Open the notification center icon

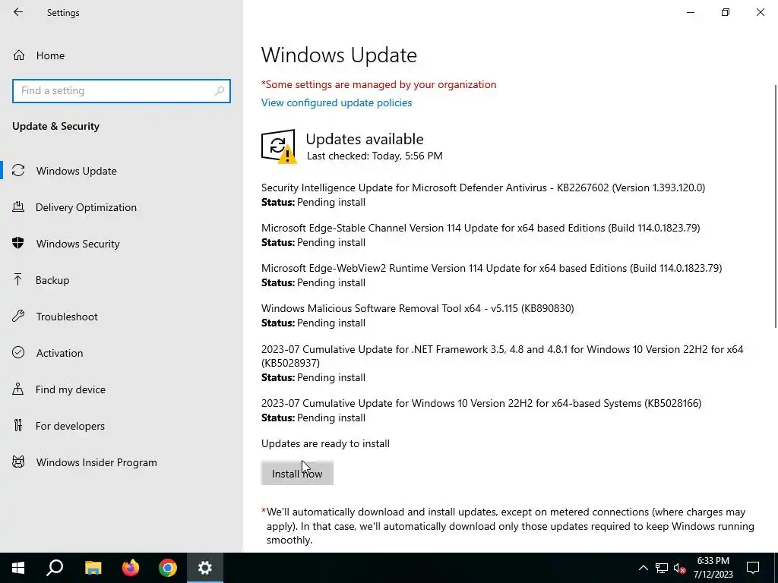(753, 568)
